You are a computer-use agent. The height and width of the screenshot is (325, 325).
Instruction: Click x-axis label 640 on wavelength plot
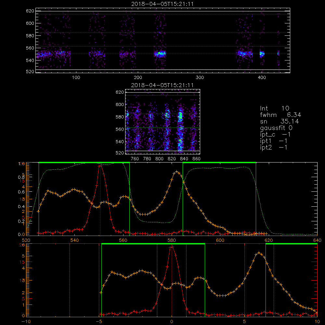[317, 240]
